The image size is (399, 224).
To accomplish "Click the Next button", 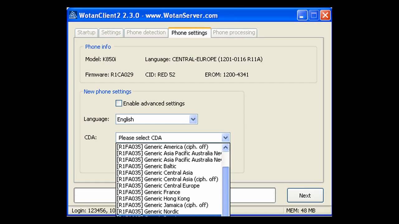I will [305, 195].
